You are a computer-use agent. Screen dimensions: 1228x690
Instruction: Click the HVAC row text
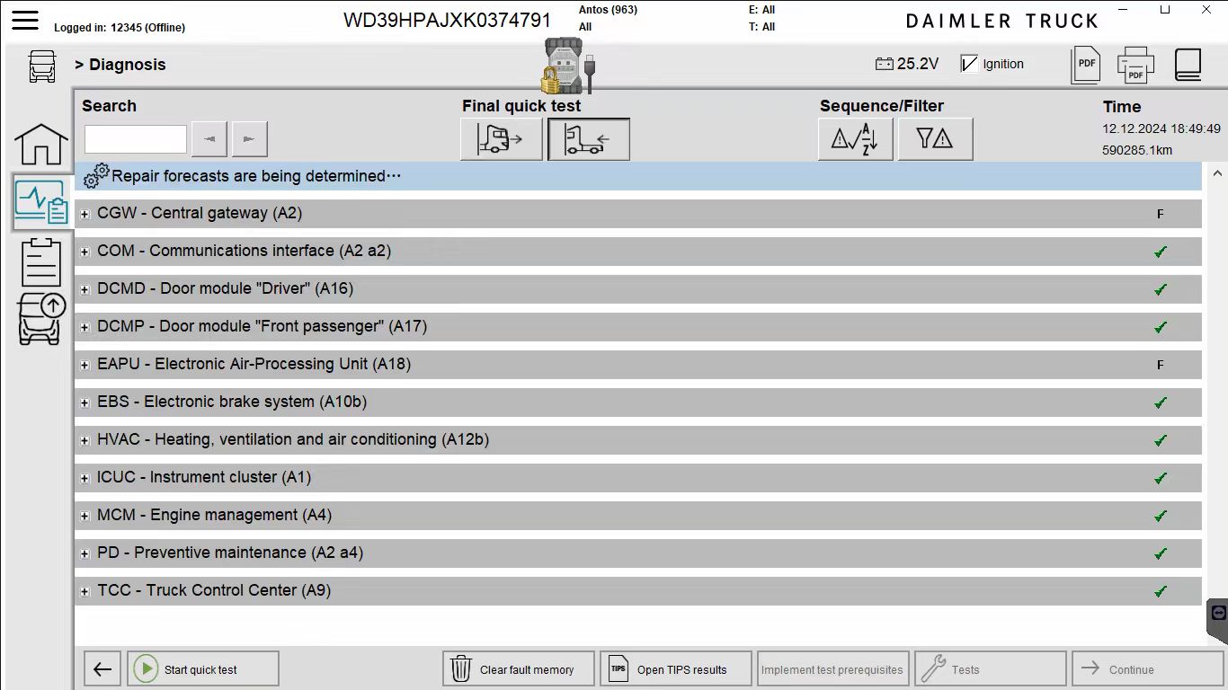point(293,439)
